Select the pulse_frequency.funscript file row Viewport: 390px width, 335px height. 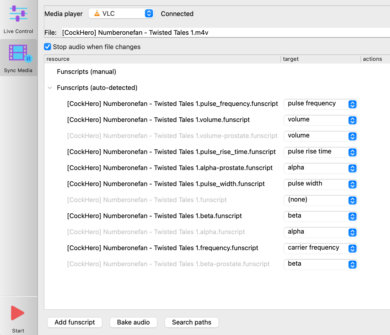point(172,104)
